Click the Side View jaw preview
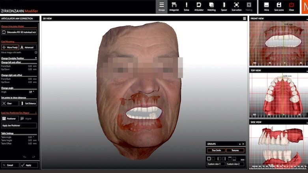This screenshot has width=308, height=173. pos(278,147)
